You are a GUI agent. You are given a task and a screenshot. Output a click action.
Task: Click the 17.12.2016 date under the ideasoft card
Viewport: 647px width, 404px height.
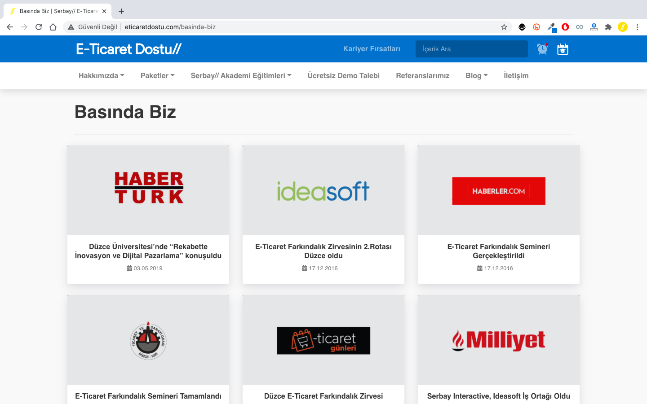click(x=323, y=268)
